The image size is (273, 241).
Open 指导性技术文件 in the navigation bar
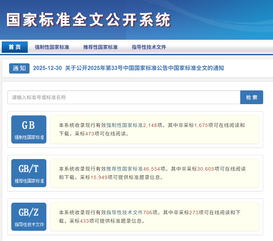pyautogui.click(x=149, y=47)
